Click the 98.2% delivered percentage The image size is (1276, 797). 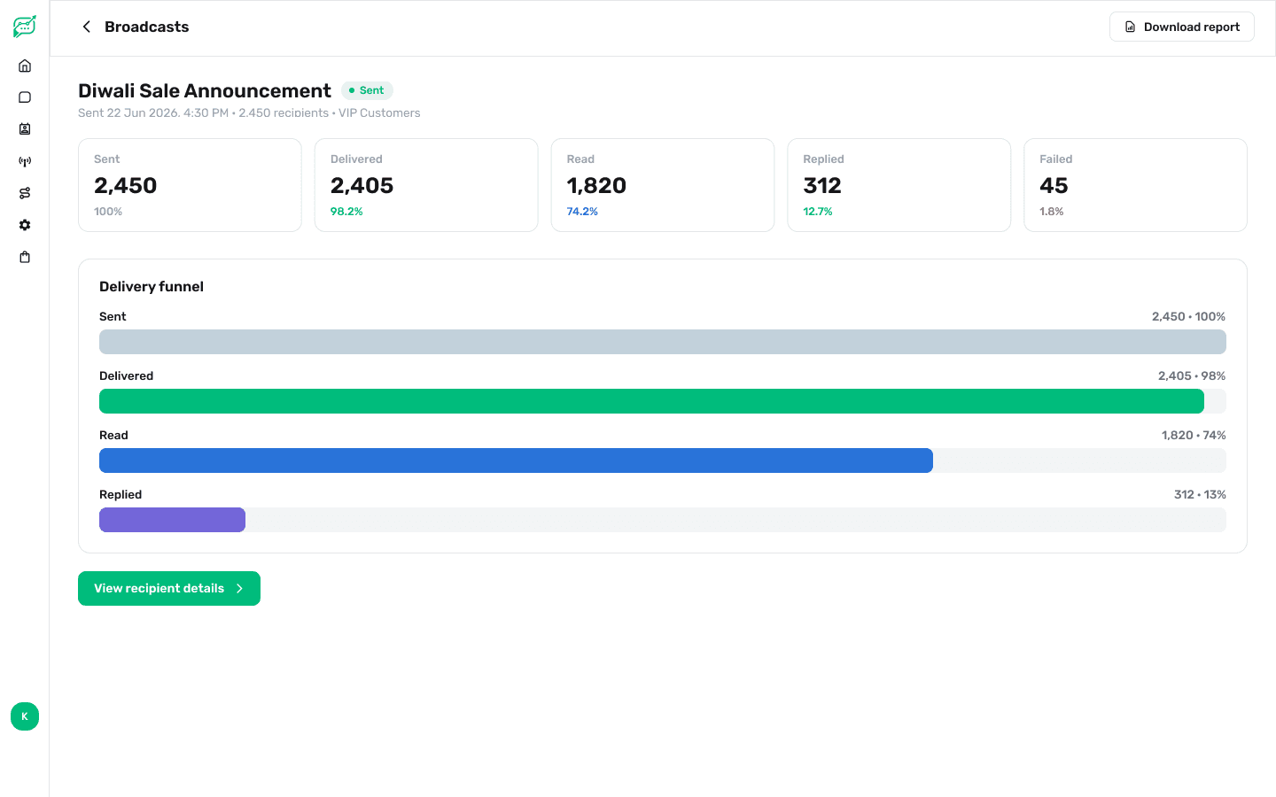pos(346,212)
